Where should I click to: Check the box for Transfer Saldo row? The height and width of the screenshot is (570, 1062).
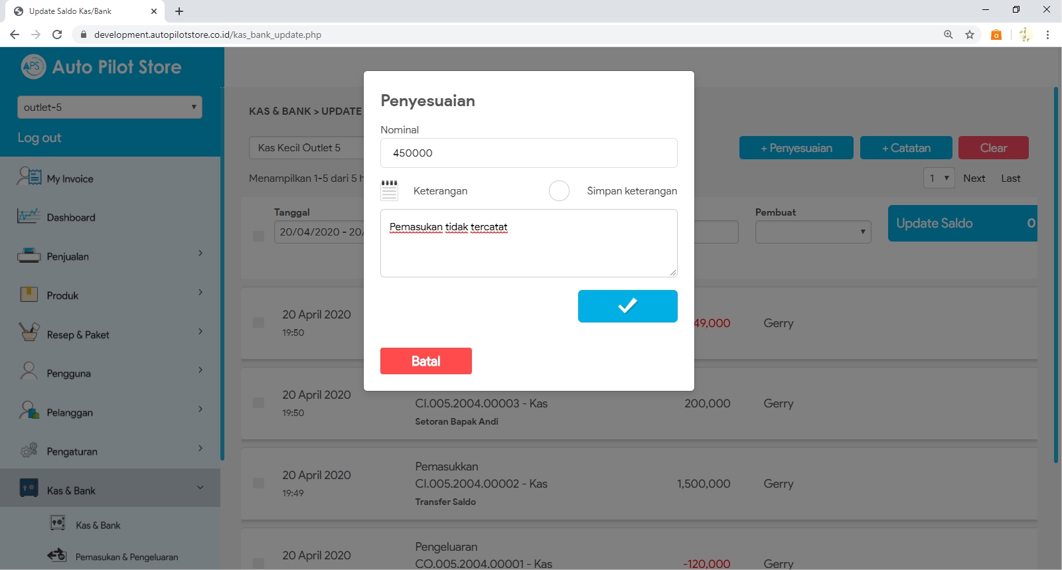click(x=258, y=483)
